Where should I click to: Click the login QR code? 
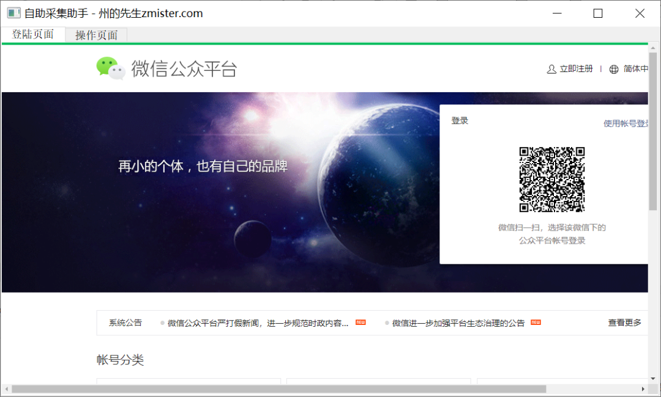pos(552,179)
